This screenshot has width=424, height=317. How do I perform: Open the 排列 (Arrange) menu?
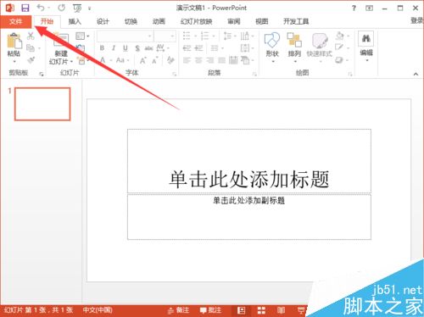(294, 47)
